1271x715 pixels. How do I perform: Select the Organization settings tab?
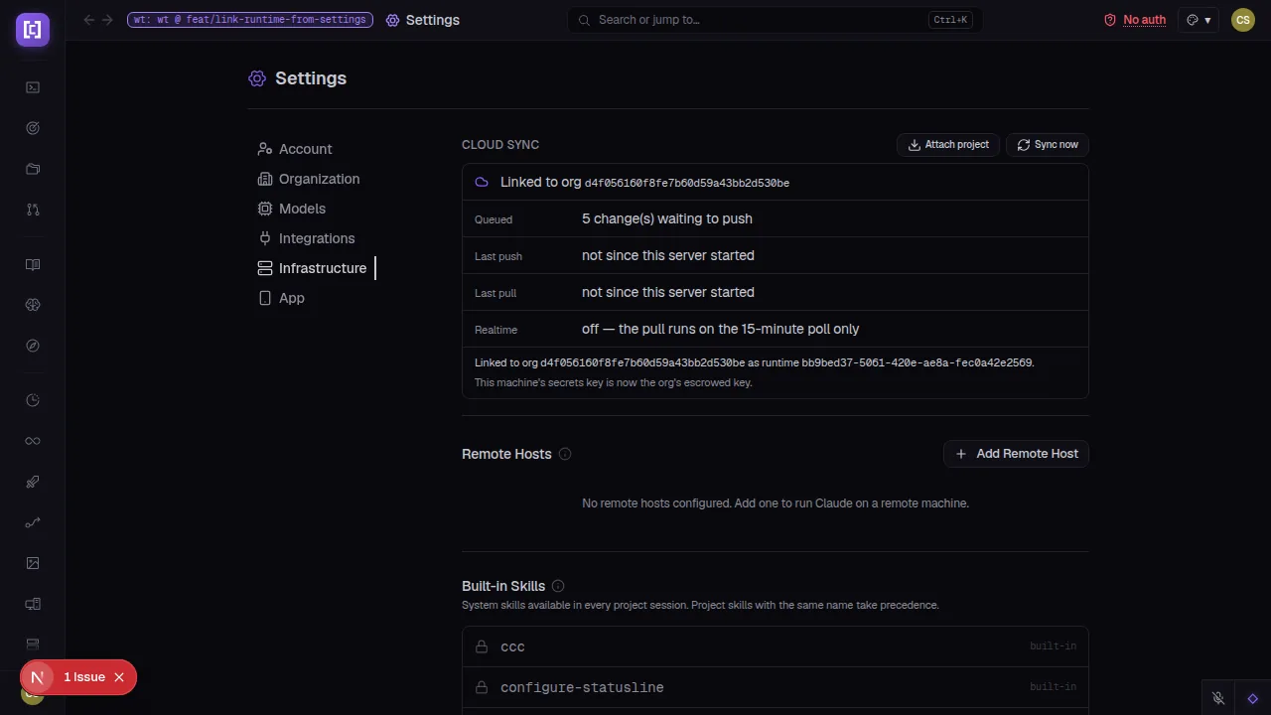[309, 179]
